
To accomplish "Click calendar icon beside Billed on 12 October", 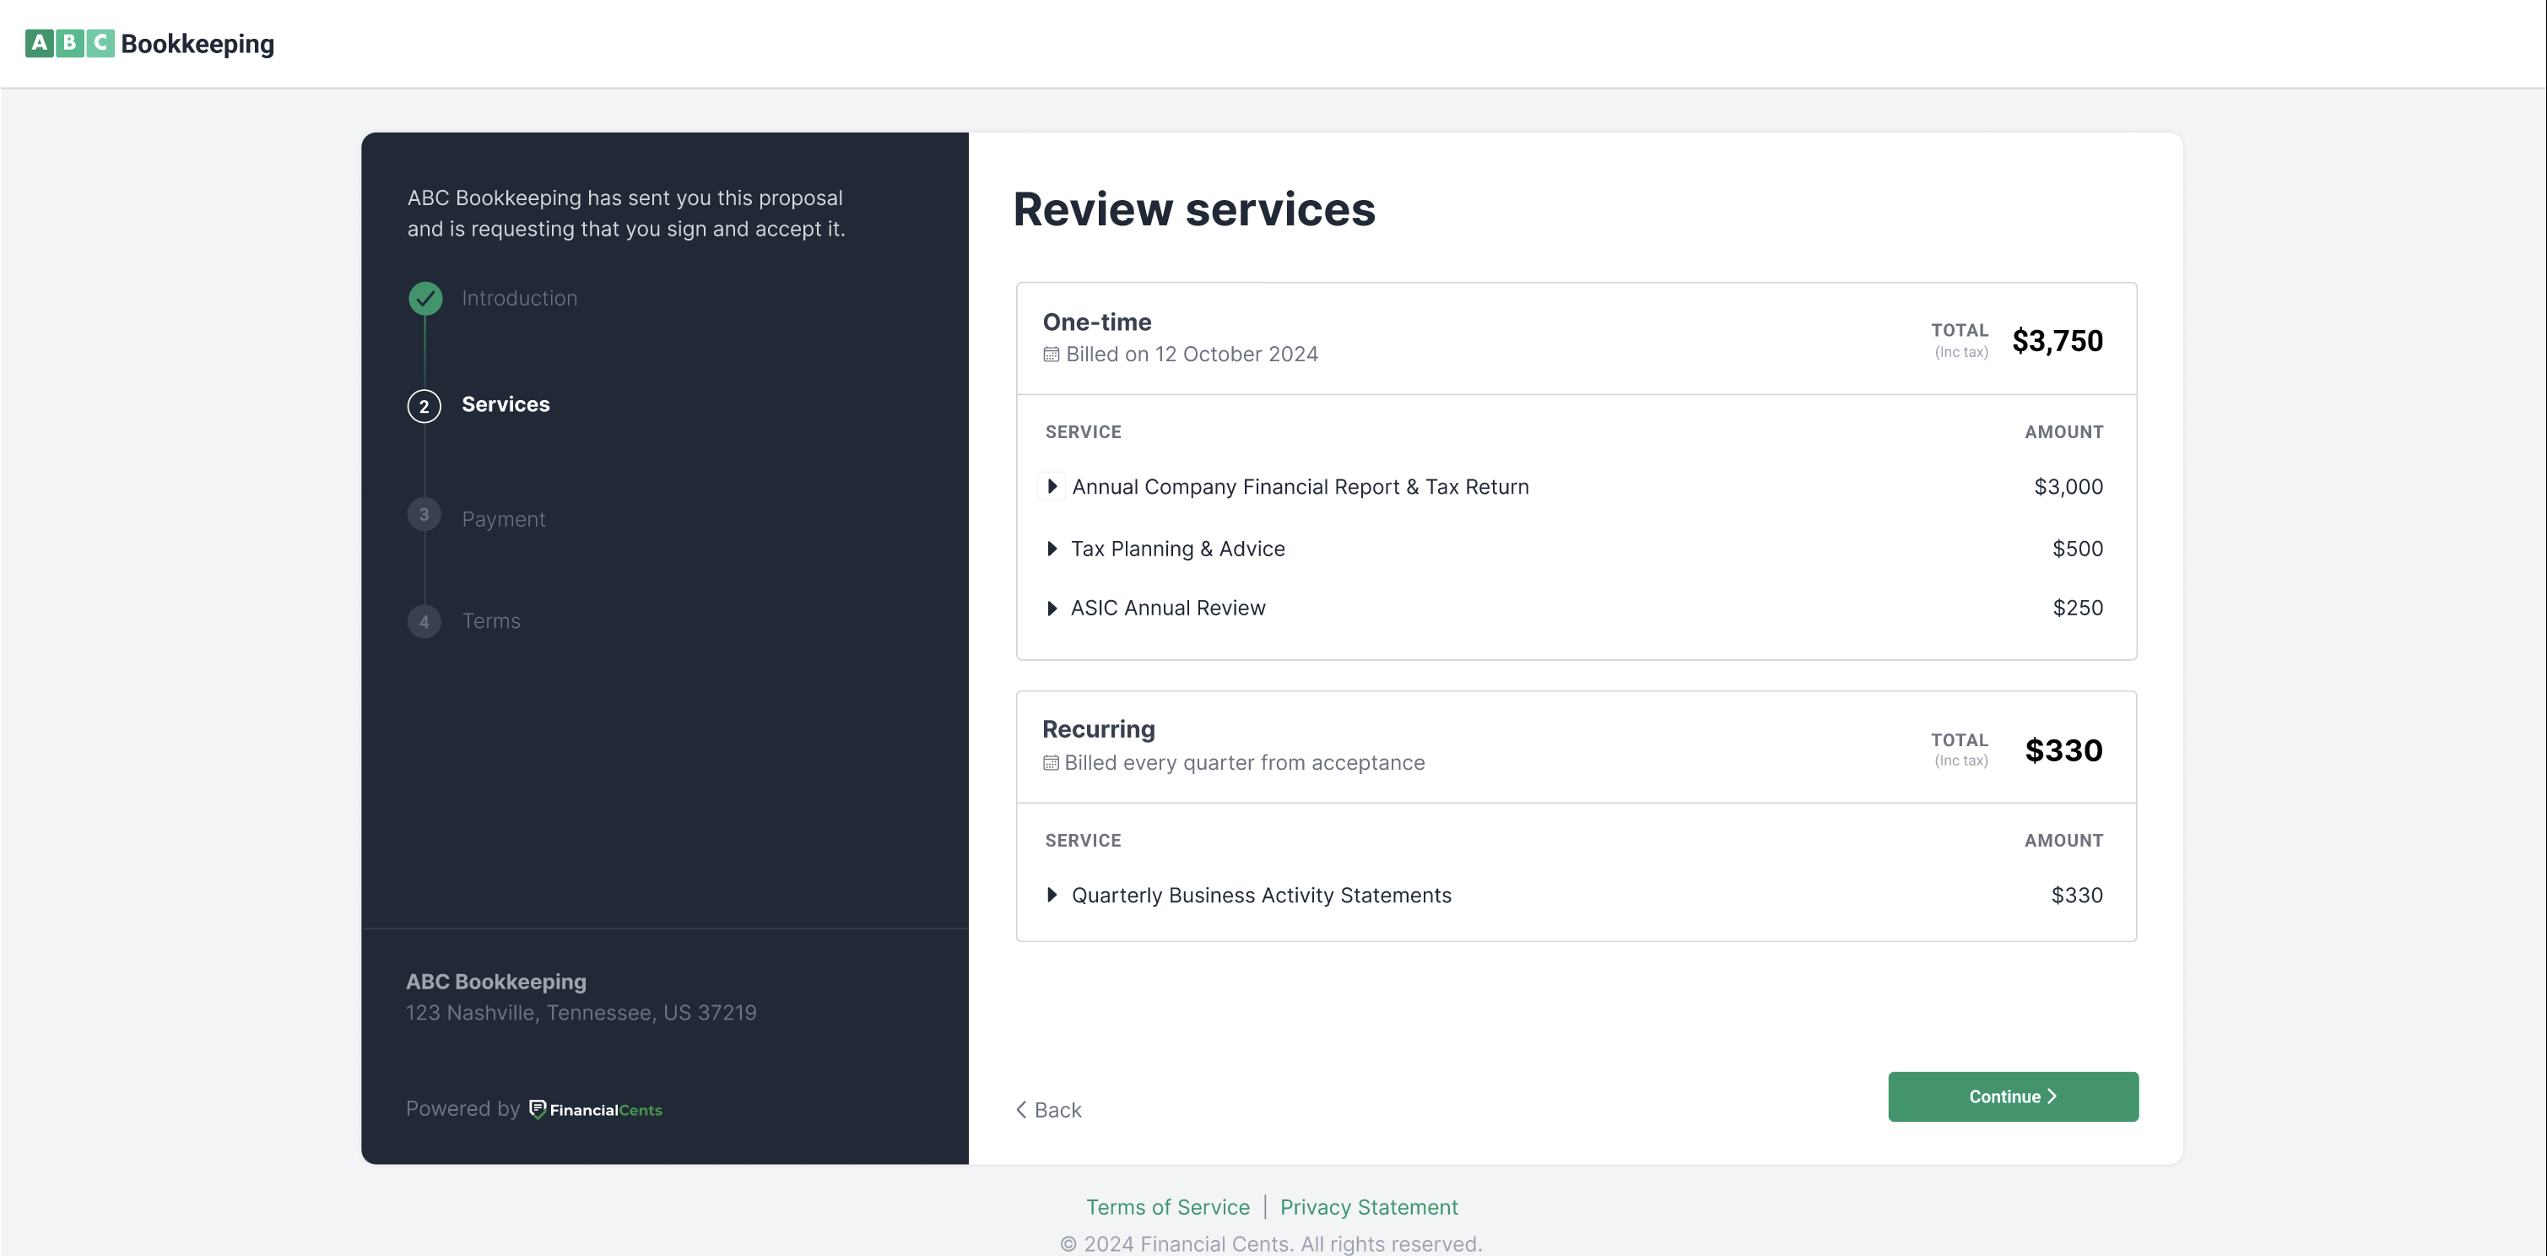I will [x=1051, y=354].
